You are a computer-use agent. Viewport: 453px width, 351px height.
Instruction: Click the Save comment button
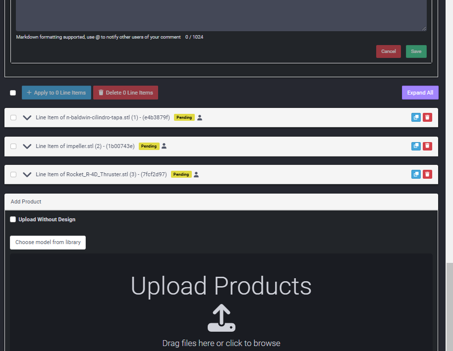pyautogui.click(x=416, y=51)
